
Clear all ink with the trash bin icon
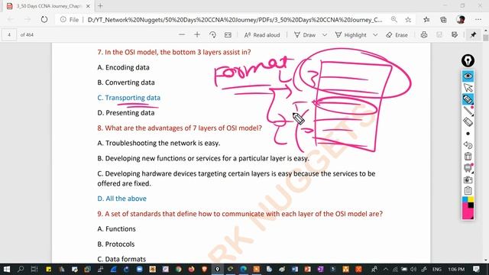coord(468,156)
